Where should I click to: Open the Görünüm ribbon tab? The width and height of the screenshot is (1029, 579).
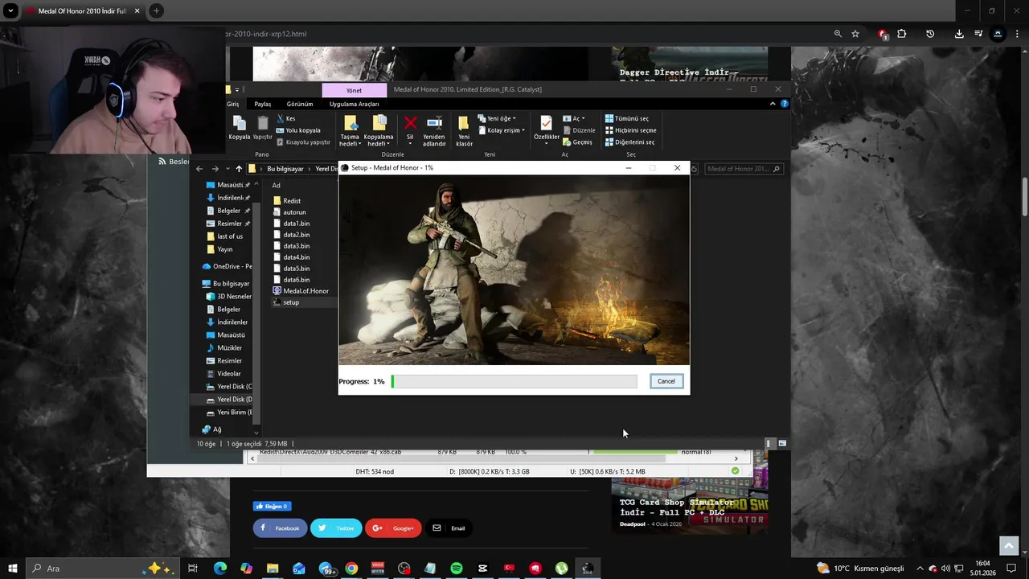(x=300, y=104)
